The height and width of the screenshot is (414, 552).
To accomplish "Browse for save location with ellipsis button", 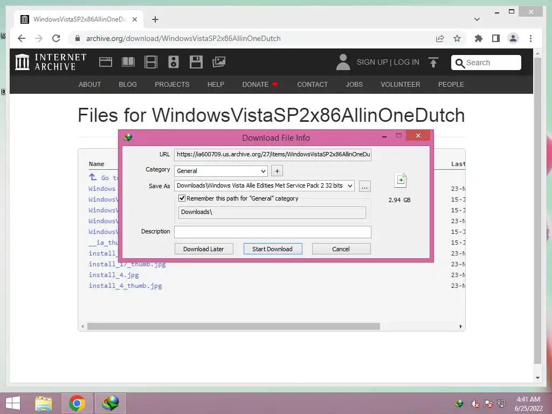I will pyautogui.click(x=365, y=186).
